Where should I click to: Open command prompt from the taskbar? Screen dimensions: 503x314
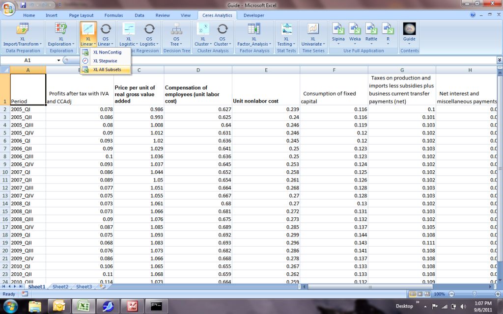157,306
